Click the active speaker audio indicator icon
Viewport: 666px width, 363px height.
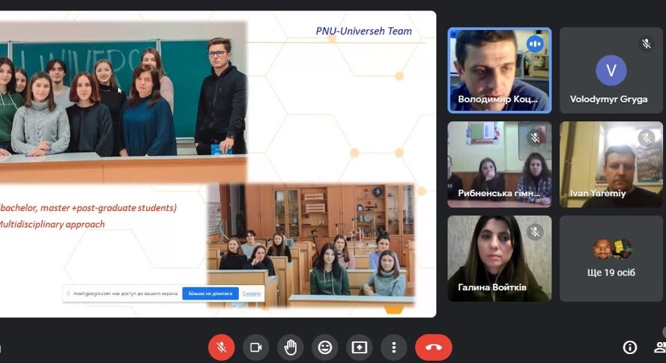535,44
